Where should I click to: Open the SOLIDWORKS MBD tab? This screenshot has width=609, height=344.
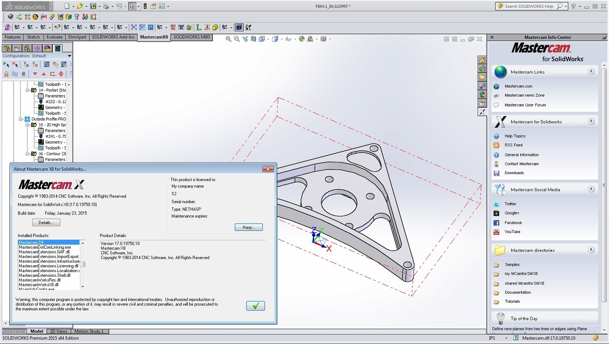click(191, 37)
